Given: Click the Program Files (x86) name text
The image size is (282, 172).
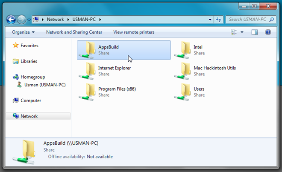Looking at the screenshot, I should click(117, 89).
